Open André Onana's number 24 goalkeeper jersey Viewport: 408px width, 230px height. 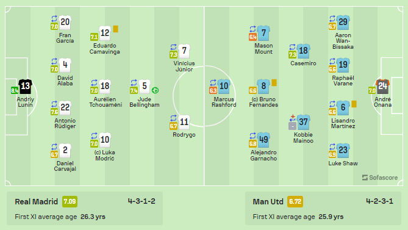tap(382, 87)
